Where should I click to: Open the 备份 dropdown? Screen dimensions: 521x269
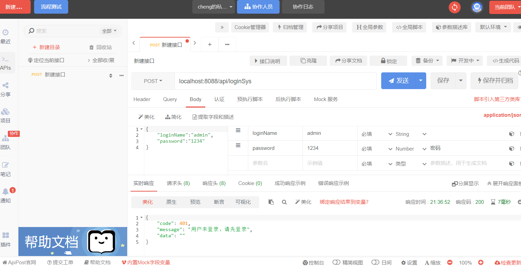427,61
